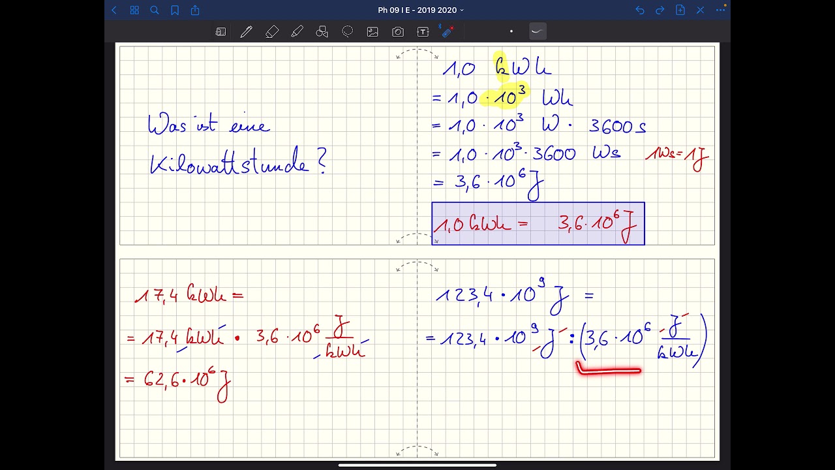Click the result '= 62,6 · 10⁶ J'
835x470 pixels.
tap(178, 383)
